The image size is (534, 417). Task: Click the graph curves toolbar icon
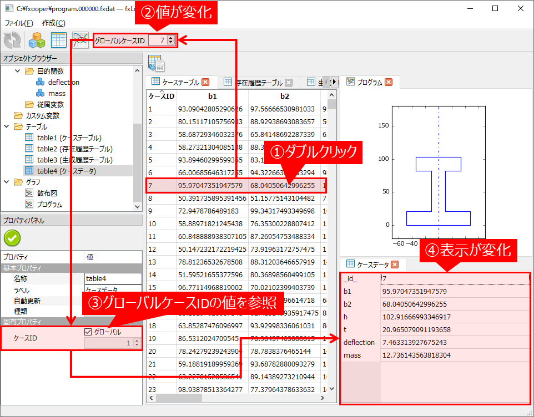click(80, 40)
